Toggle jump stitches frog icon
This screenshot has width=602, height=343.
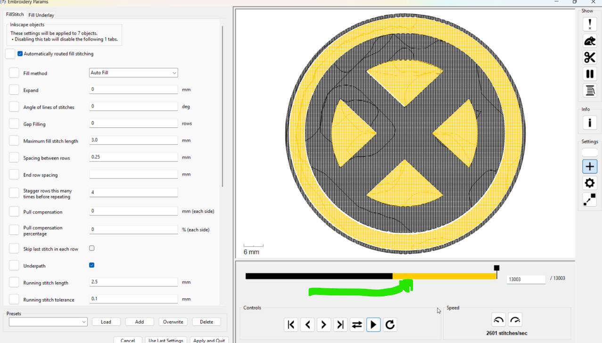click(589, 41)
